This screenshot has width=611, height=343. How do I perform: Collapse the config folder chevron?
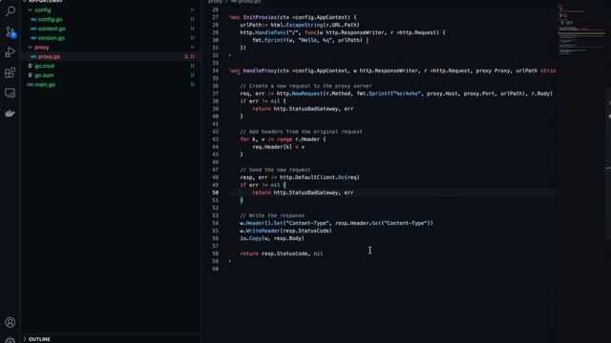click(30, 10)
